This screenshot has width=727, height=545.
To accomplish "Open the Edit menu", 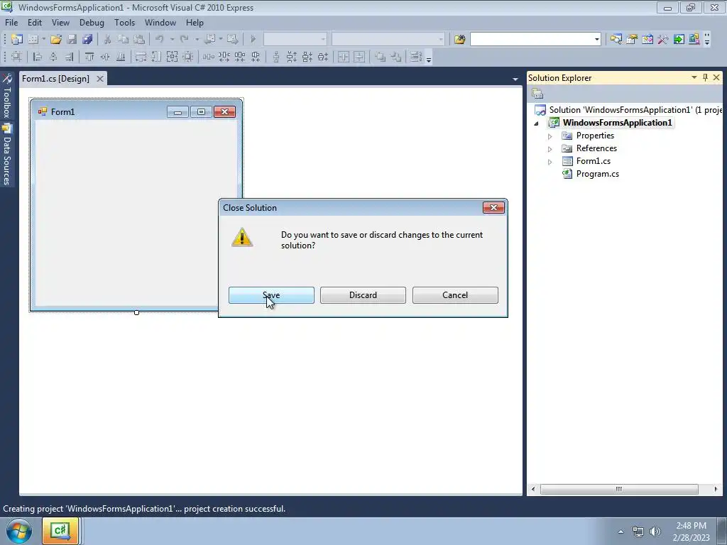I will click(35, 22).
